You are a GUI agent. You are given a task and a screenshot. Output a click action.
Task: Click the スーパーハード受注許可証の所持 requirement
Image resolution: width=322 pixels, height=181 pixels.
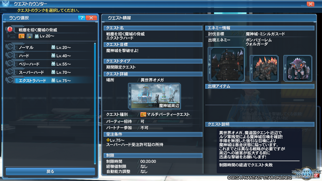coord(135,145)
